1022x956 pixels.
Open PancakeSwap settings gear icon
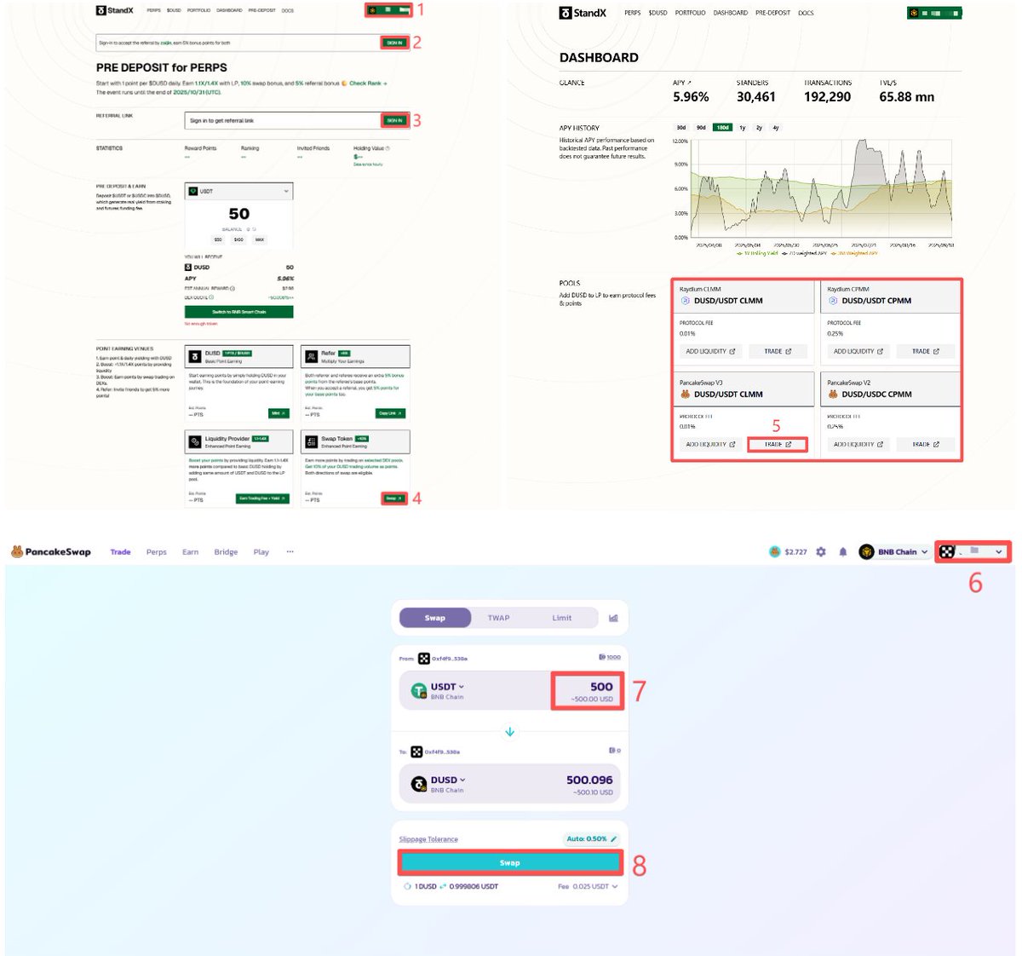point(821,552)
